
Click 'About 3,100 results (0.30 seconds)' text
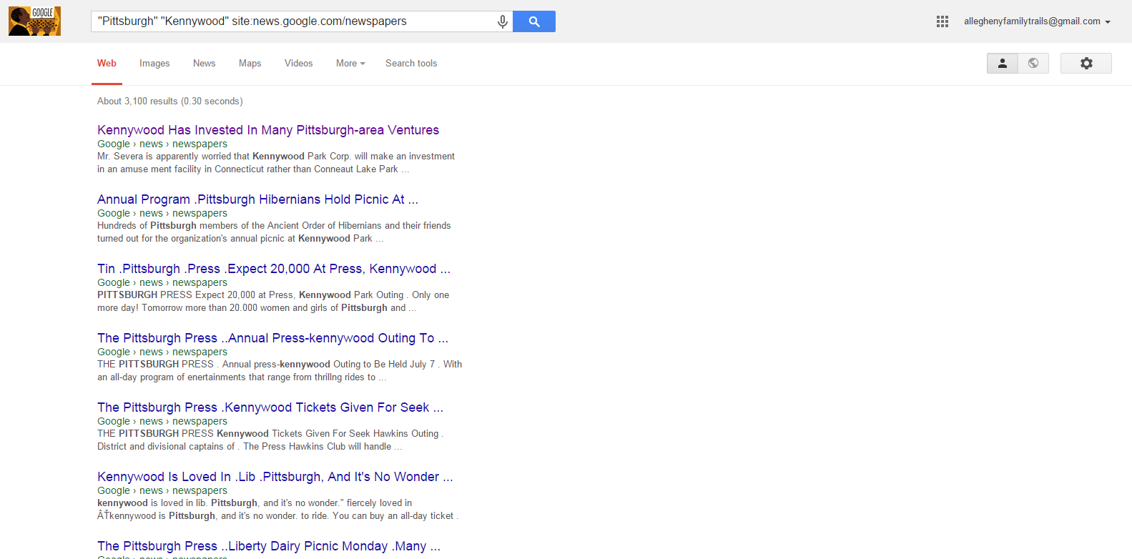170,102
